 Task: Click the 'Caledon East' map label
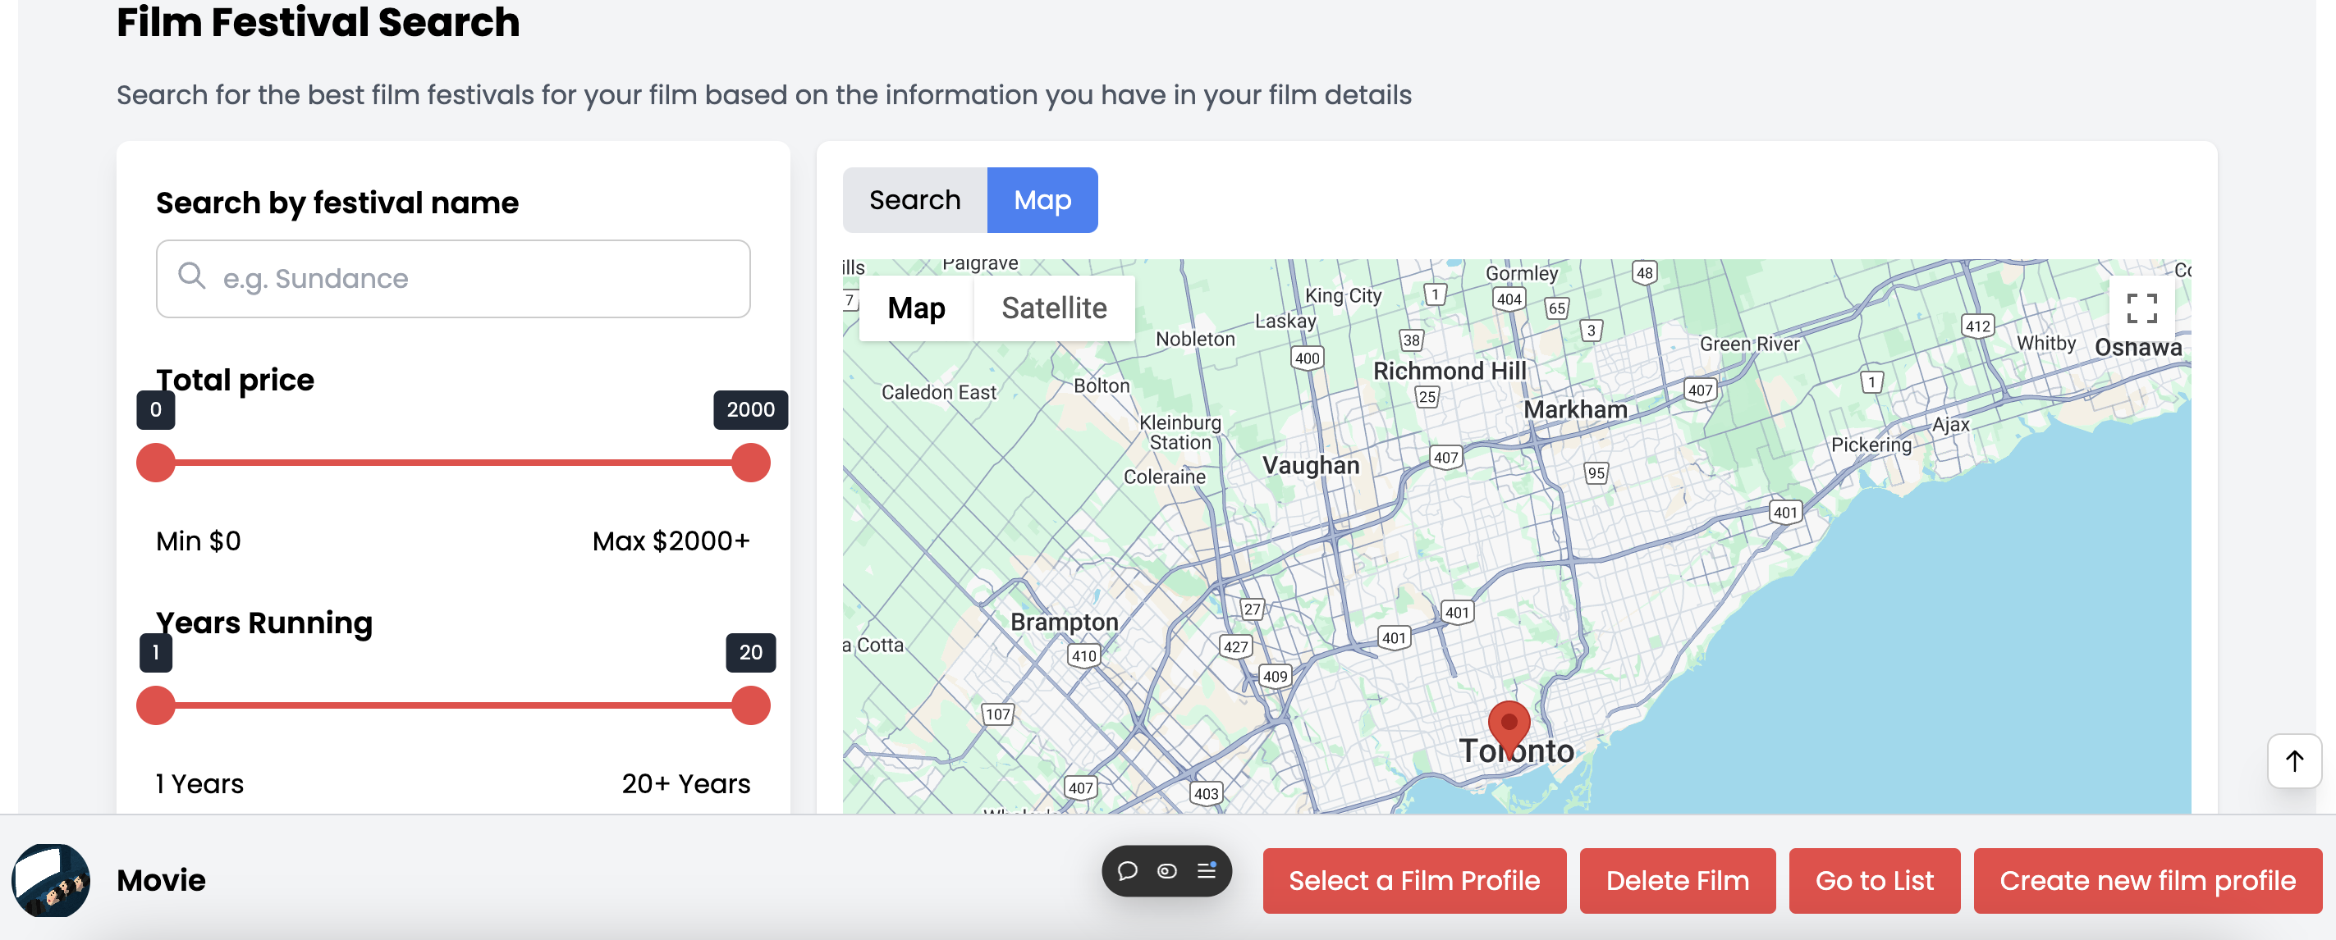938,393
